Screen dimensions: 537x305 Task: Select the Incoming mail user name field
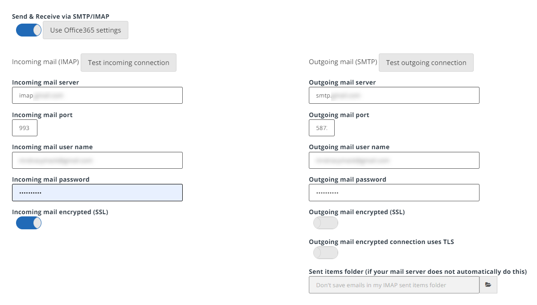coord(97,160)
